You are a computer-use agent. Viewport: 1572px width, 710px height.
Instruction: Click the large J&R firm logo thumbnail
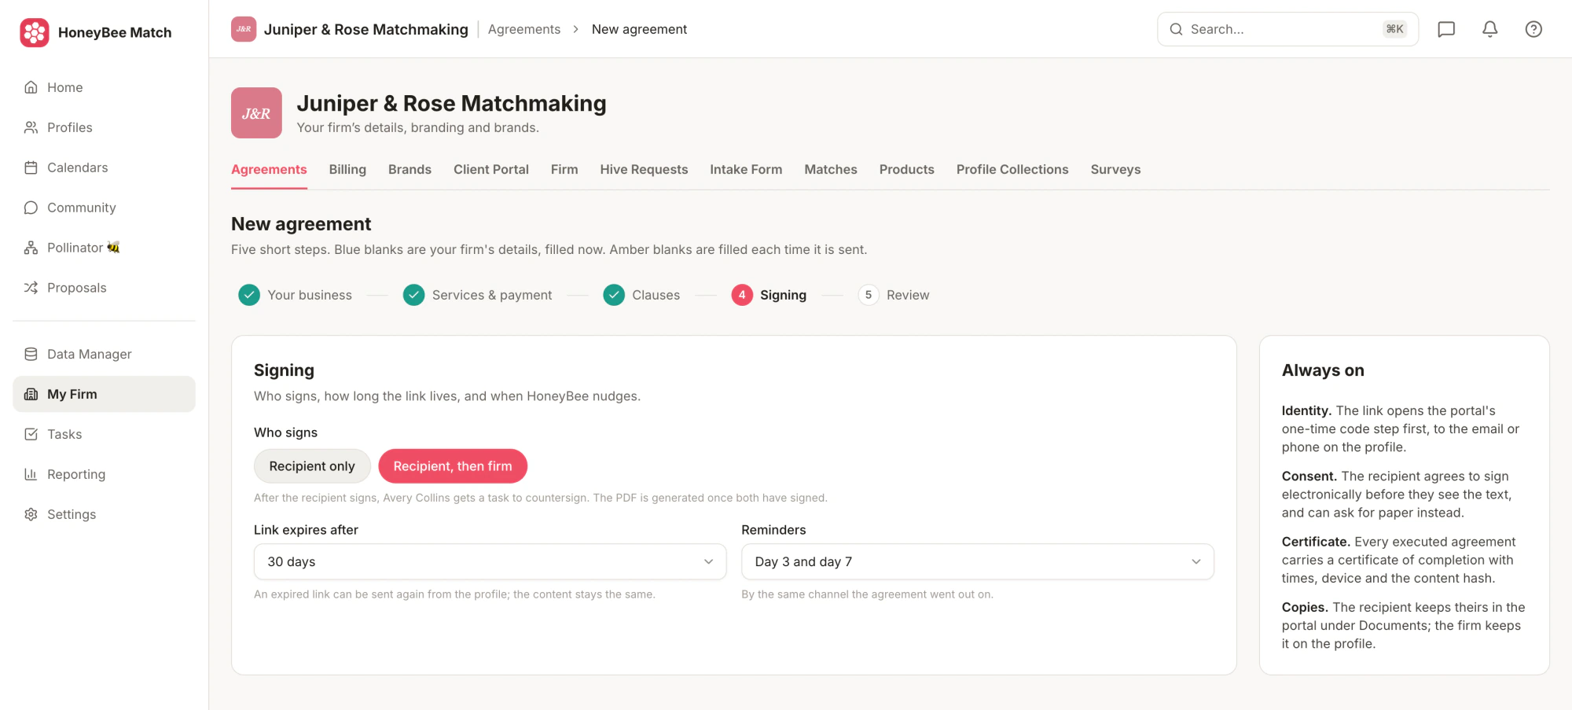(x=256, y=112)
